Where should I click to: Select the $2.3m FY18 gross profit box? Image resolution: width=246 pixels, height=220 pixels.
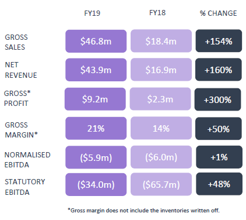[x=160, y=99]
